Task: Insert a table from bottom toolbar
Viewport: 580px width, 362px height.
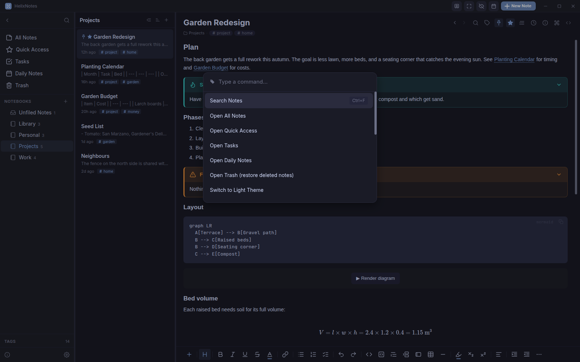Action: (431, 354)
